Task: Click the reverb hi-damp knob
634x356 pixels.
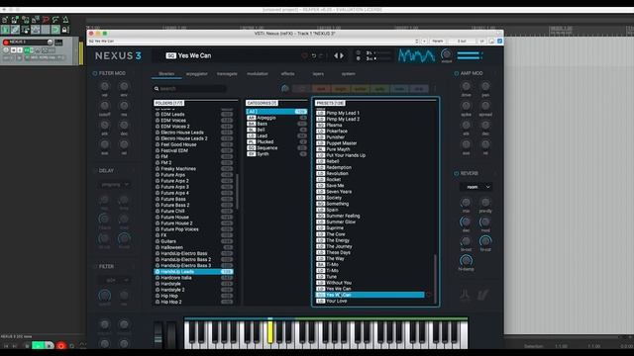Action: pos(466,261)
